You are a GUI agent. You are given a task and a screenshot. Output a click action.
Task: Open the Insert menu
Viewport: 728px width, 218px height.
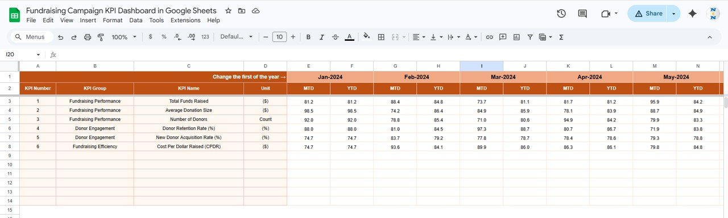pyautogui.click(x=88, y=20)
